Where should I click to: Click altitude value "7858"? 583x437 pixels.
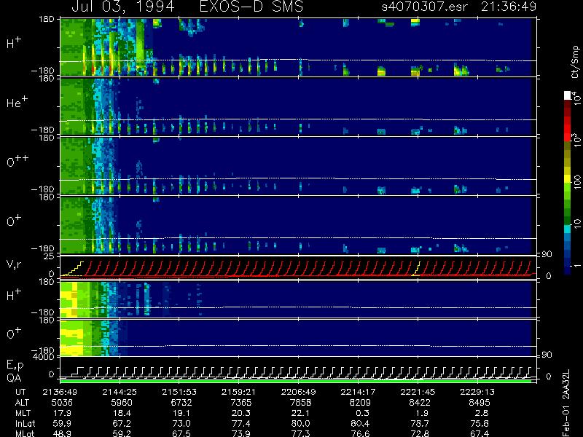point(300,403)
